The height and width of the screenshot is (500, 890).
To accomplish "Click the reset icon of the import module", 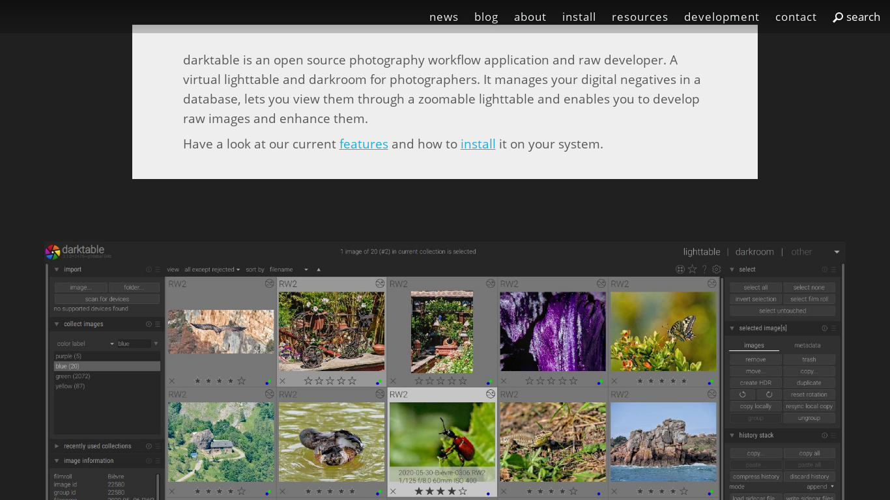I will [x=149, y=270].
